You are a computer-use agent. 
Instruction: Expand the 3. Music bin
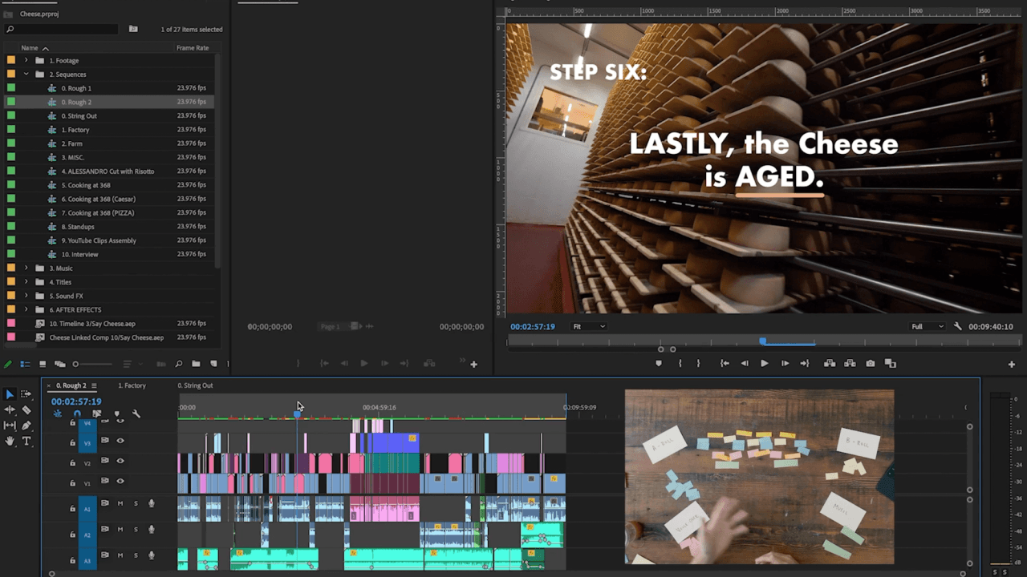point(26,268)
